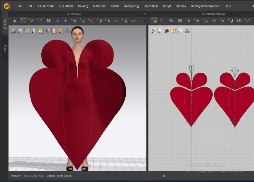Toggle 2D pattern info display icon
The image size is (254, 182).
point(167,31)
